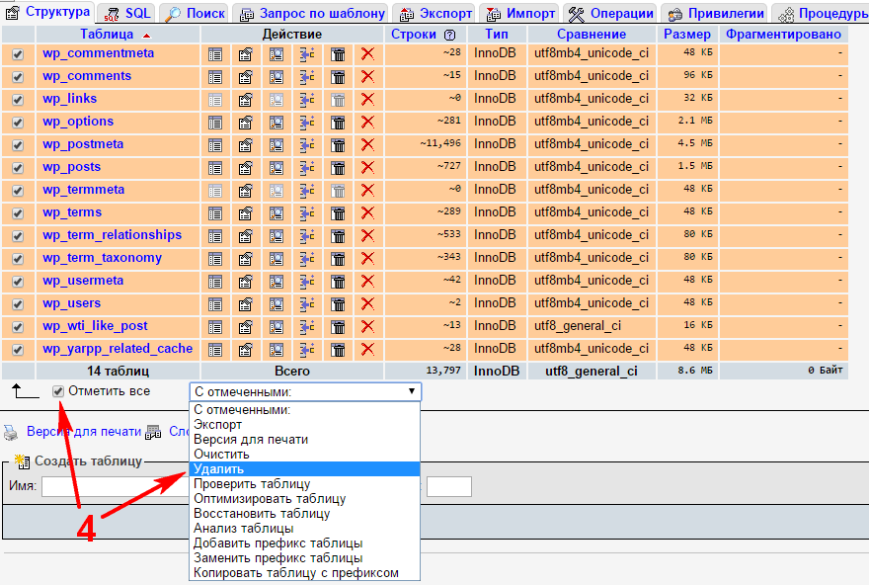Click Browse icon for wp_commentmeta row
The image size is (869, 585).
(x=215, y=54)
